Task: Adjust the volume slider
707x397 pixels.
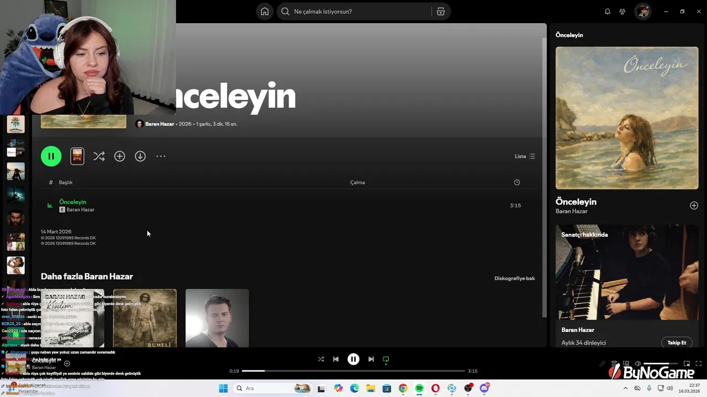Action: [x=662, y=363]
